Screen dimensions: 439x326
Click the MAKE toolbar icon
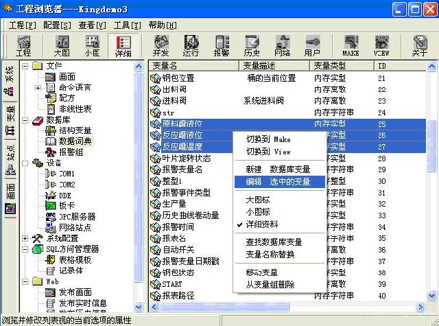coord(351,46)
